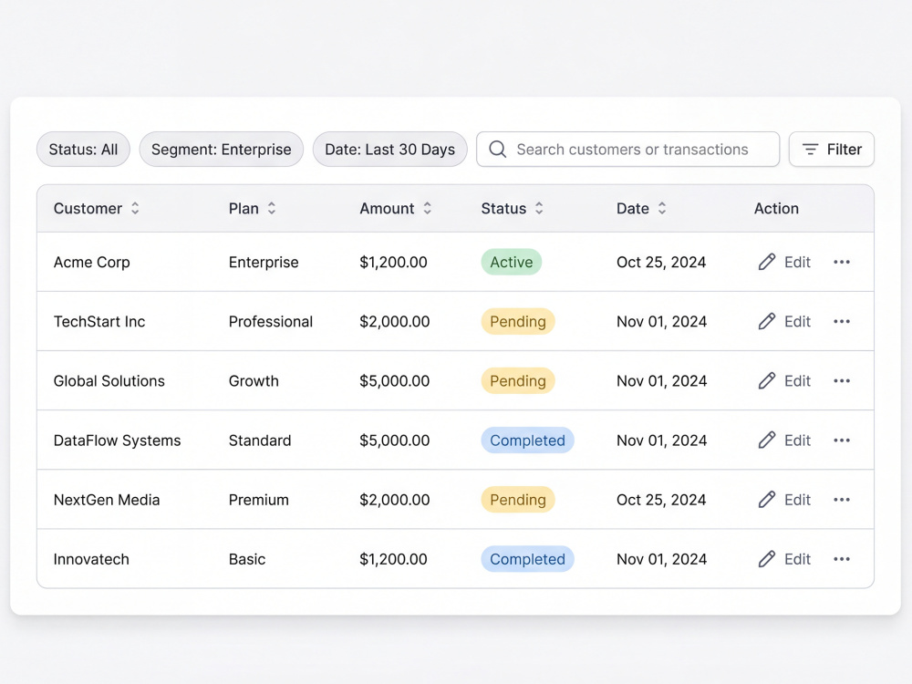Click the Pending badge for Global Solutions

pos(518,381)
